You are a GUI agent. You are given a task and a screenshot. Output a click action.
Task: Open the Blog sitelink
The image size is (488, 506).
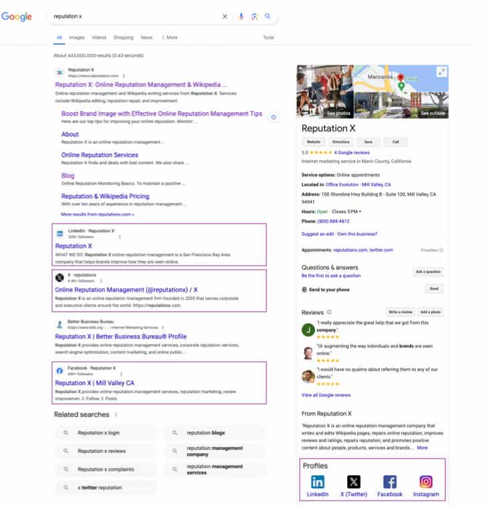68,176
